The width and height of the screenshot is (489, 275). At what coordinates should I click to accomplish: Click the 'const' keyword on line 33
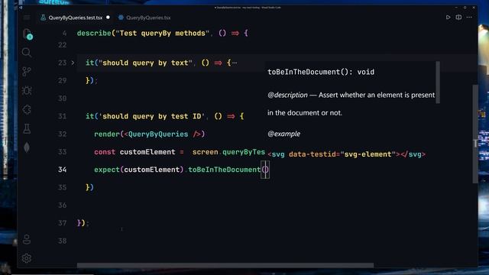pyautogui.click(x=105, y=152)
